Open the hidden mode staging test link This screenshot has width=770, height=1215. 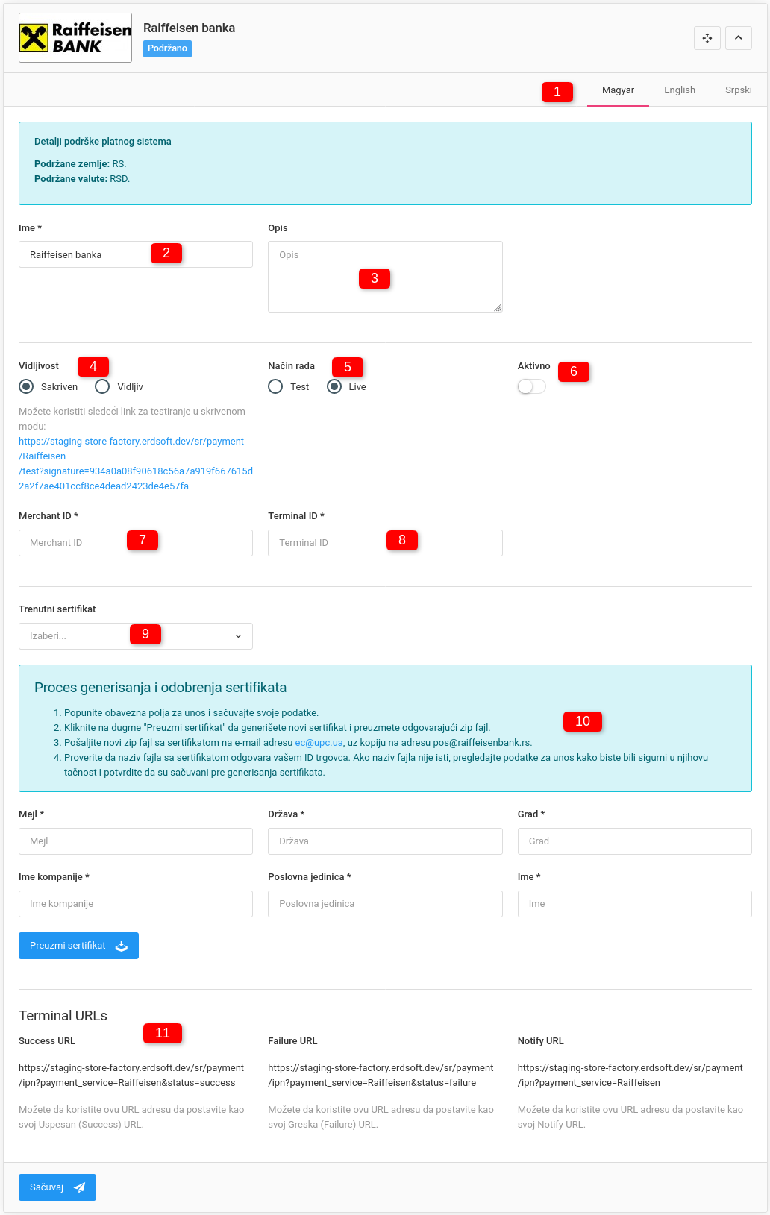pos(136,463)
